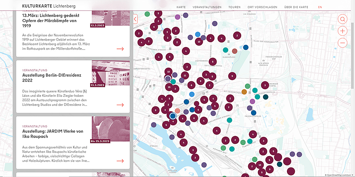Click Berlin-DIEresidenz exhibition thumbnail image
The width and height of the screenshot is (355, 177).
coord(111,73)
